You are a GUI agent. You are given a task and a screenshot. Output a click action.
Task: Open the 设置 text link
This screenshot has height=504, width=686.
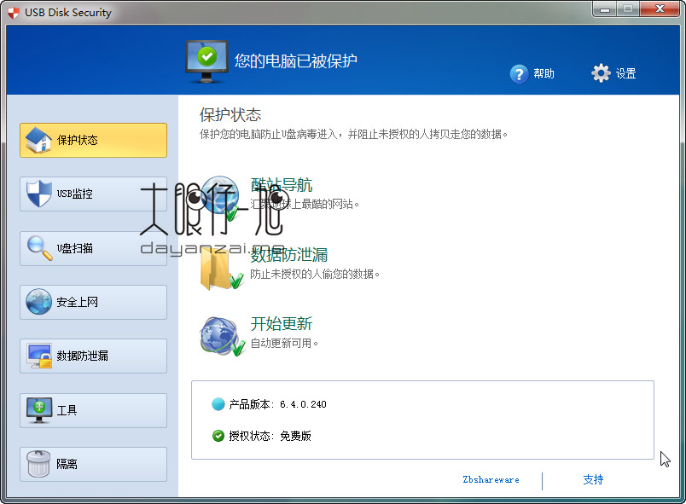pyautogui.click(x=625, y=73)
